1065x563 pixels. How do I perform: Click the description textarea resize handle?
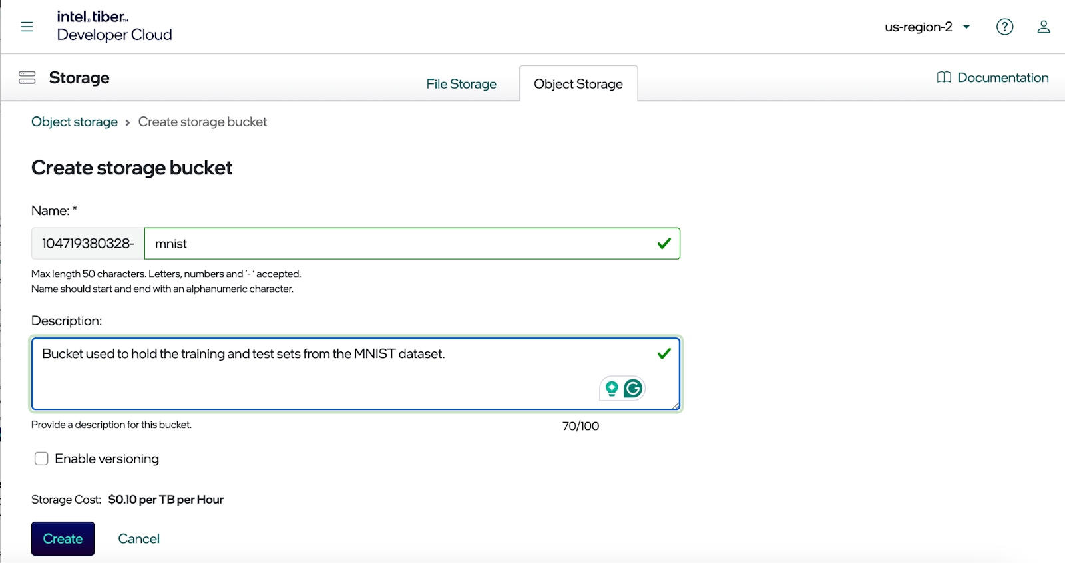[x=676, y=405]
